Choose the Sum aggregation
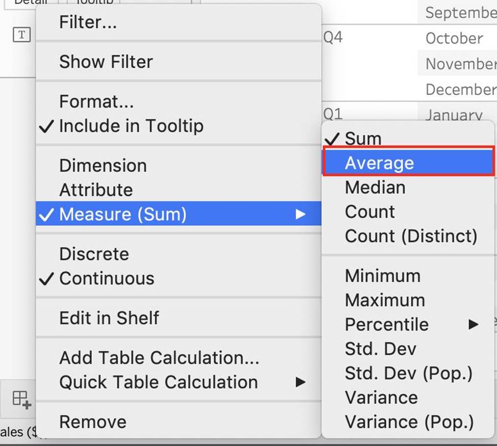497x446 pixels. (x=362, y=139)
